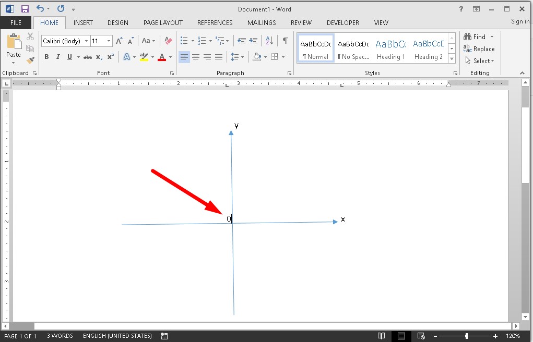This screenshot has width=533, height=342.
Task: Click the Format Painter brush icon
Action: click(x=30, y=60)
